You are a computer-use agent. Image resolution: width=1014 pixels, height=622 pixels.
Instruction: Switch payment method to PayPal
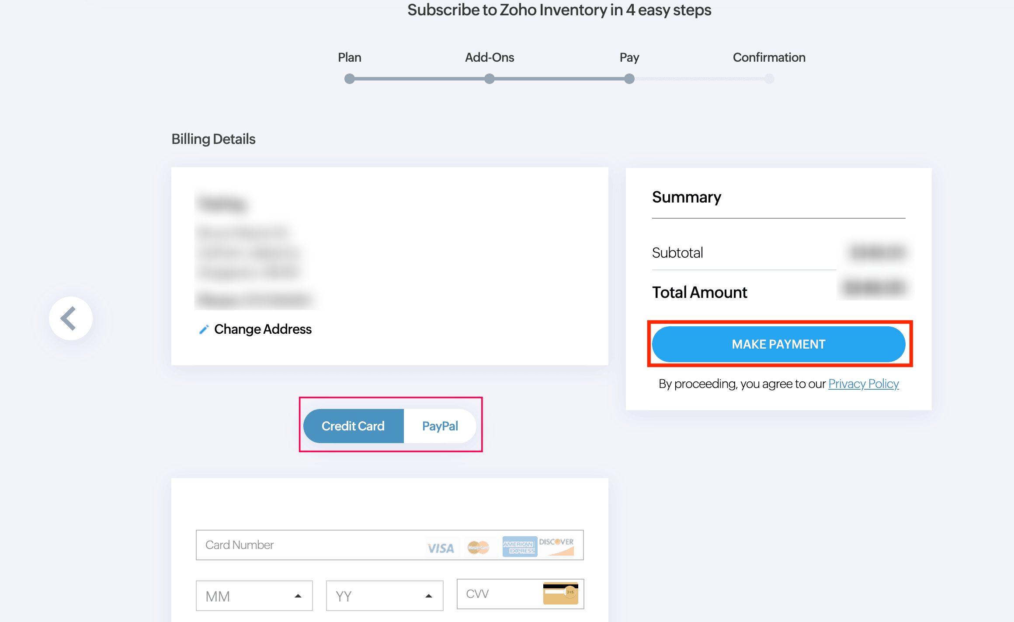tap(440, 426)
